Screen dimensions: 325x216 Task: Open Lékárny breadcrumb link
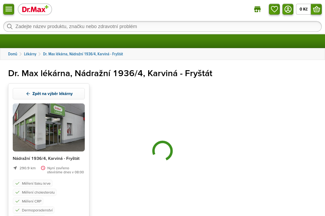(x=30, y=54)
